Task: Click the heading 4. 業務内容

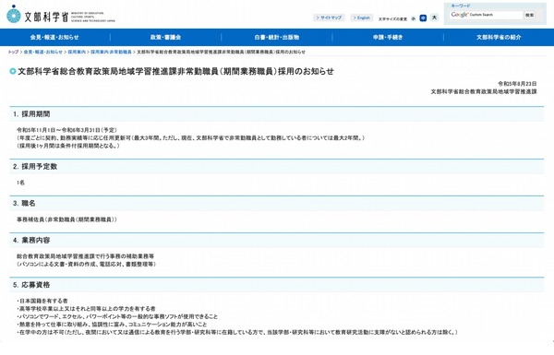Action: pyautogui.click(x=31, y=241)
